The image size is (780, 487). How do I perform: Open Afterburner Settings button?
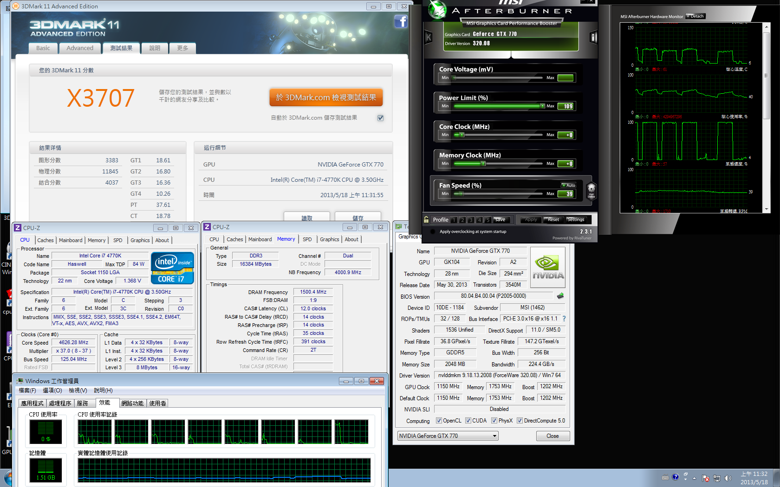tap(576, 219)
